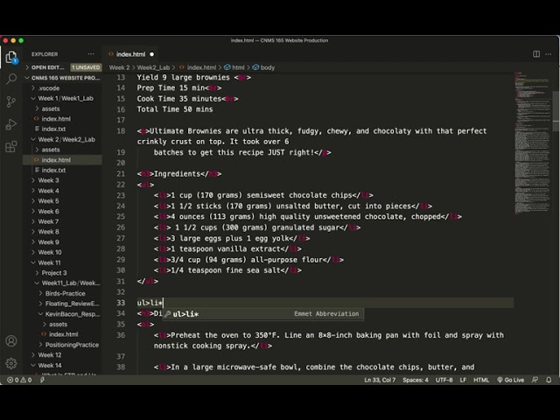This screenshot has width=560, height=420.
Task: Click 'Yield 9 large brownies' text
Action: coord(183,78)
